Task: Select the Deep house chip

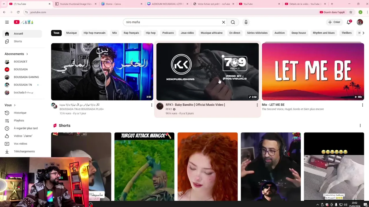Action: click(x=299, y=33)
